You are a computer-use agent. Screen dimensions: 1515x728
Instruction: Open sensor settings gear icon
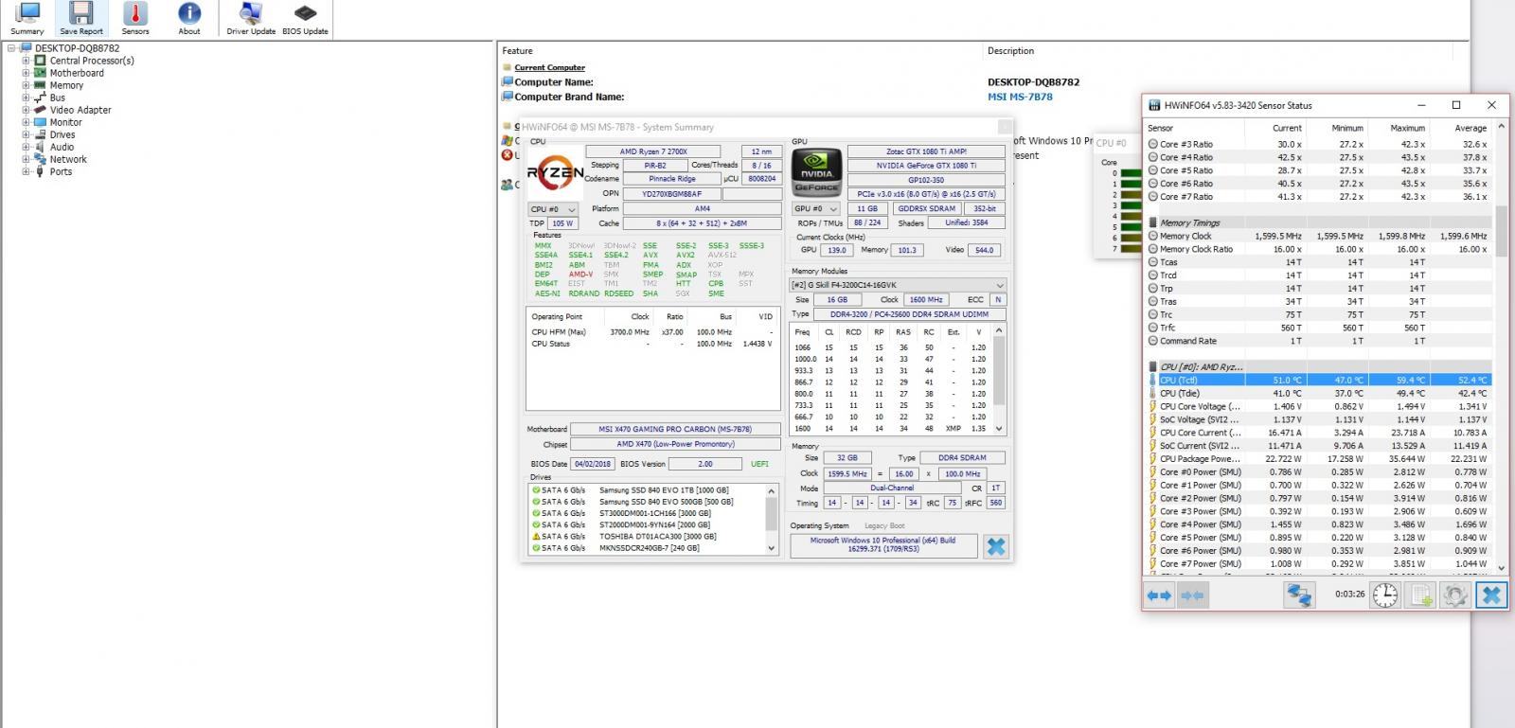(x=1455, y=595)
